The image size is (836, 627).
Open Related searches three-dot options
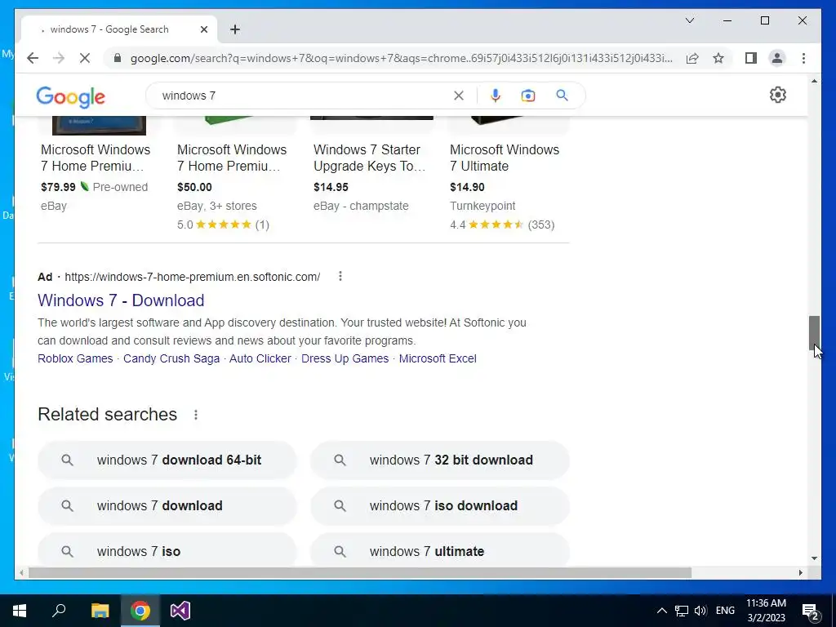pyautogui.click(x=196, y=415)
